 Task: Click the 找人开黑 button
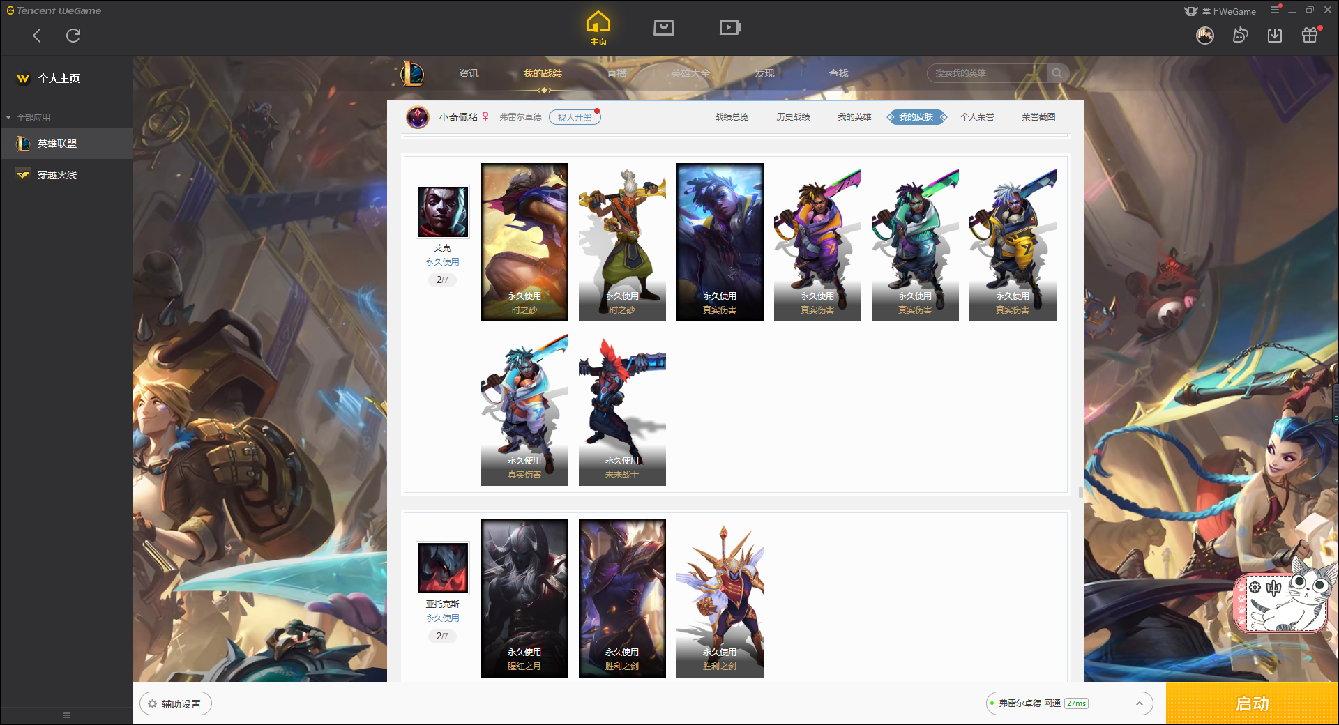[575, 117]
